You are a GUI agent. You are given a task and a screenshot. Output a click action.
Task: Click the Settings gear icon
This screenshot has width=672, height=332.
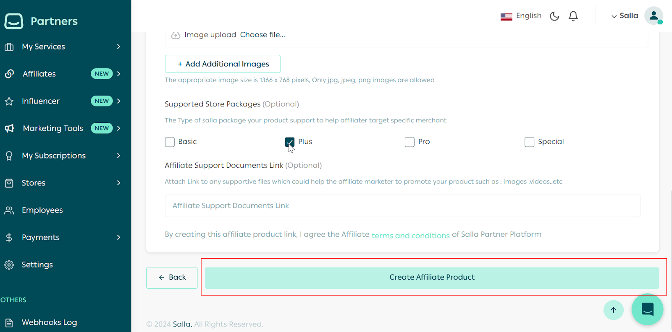(x=9, y=265)
